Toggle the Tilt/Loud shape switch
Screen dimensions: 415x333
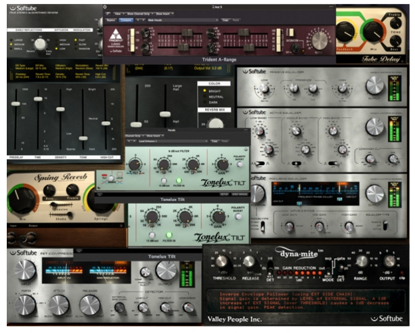coord(112,178)
